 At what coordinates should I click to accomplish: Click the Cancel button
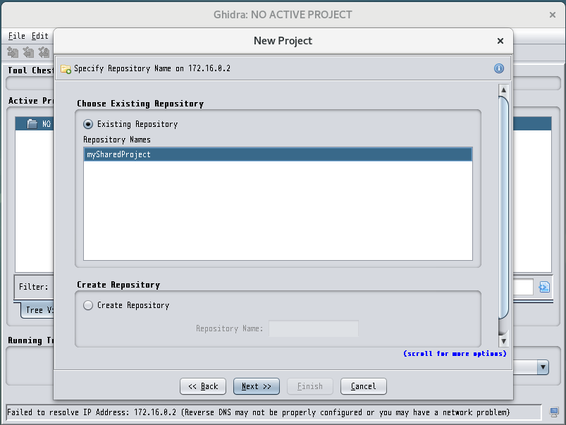364,386
